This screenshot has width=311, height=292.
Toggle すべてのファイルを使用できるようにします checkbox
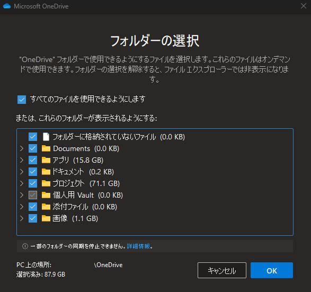click(x=22, y=100)
